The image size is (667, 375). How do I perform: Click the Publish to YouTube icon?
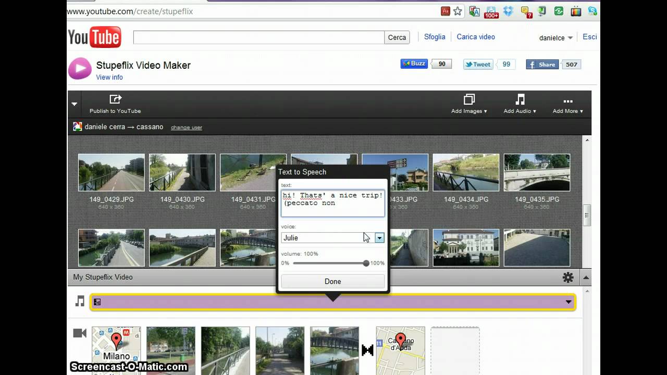coord(115,99)
